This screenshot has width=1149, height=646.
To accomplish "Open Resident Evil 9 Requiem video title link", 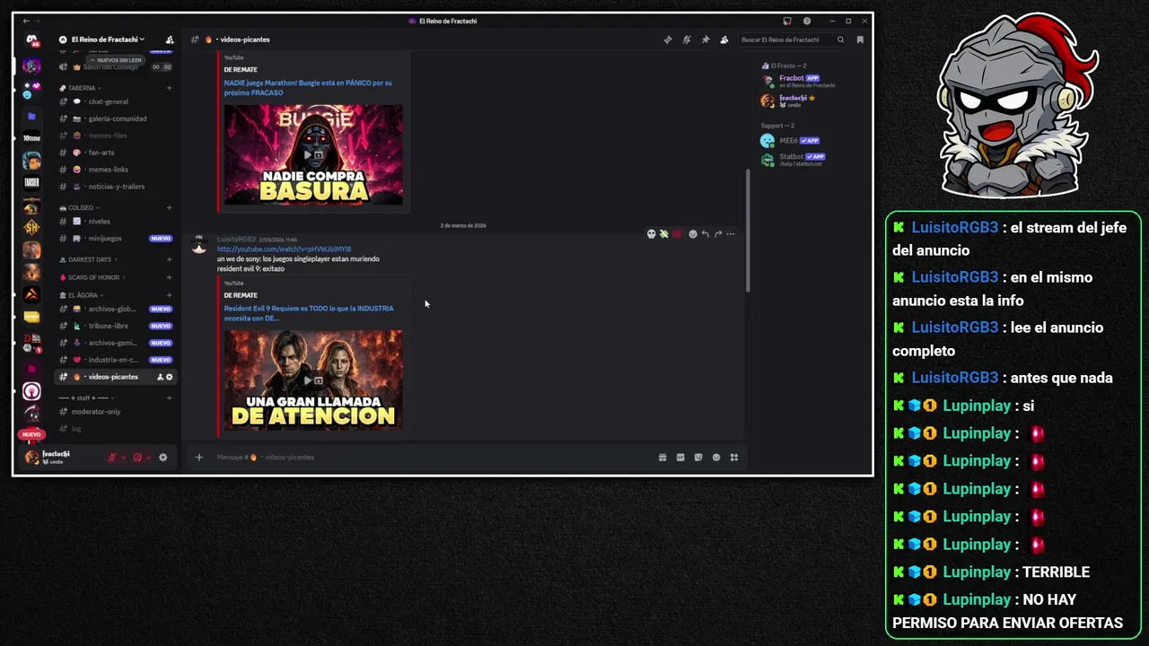I will pyautogui.click(x=309, y=313).
